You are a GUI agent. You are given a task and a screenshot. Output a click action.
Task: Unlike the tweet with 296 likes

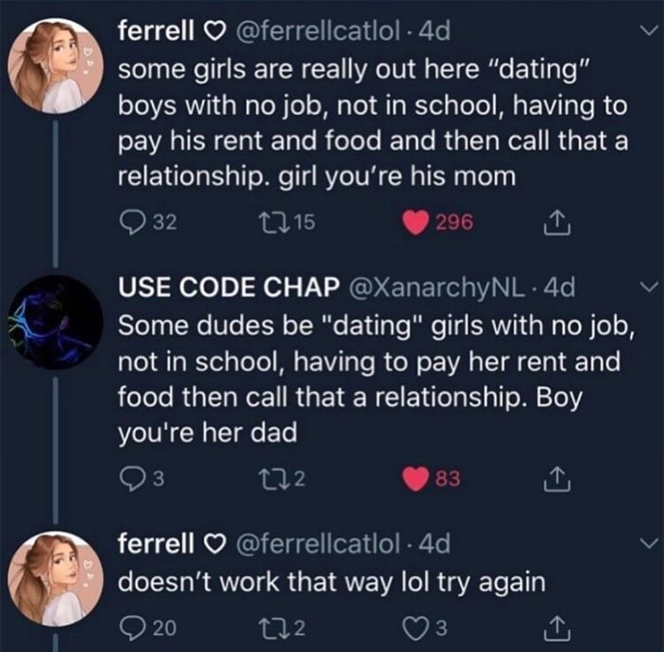(x=415, y=223)
